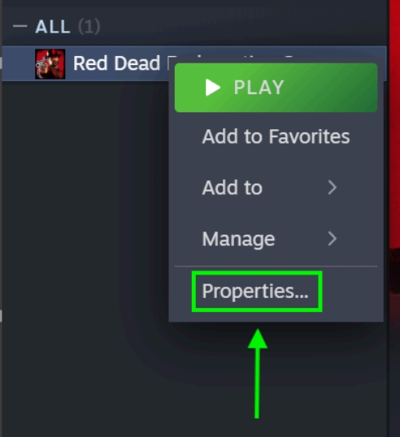Image resolution: width=400 pixels, height=437 pixels.
Task: Collapse the ALL category dash icon
Action: tap(20, 26)
